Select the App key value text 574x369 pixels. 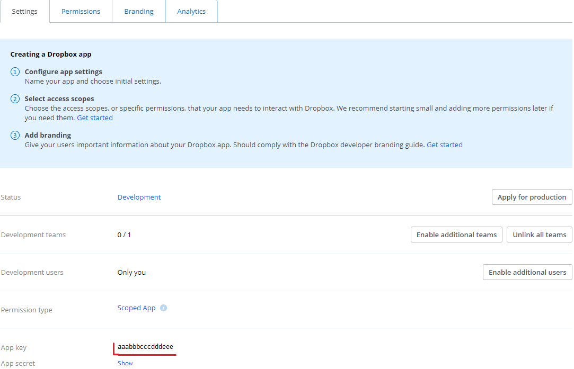coord(145,347)
